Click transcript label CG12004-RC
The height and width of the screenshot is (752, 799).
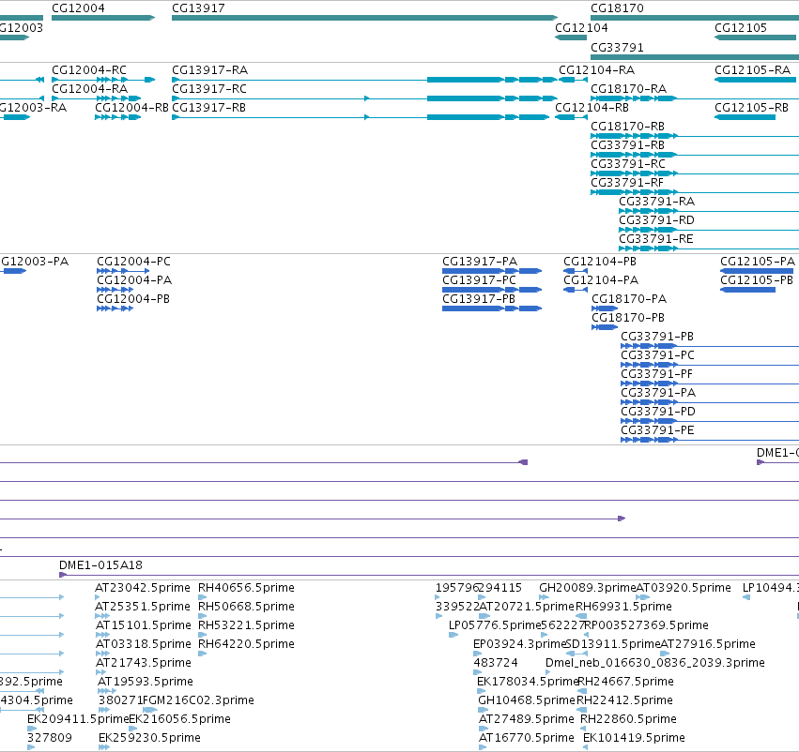(89, 69)
